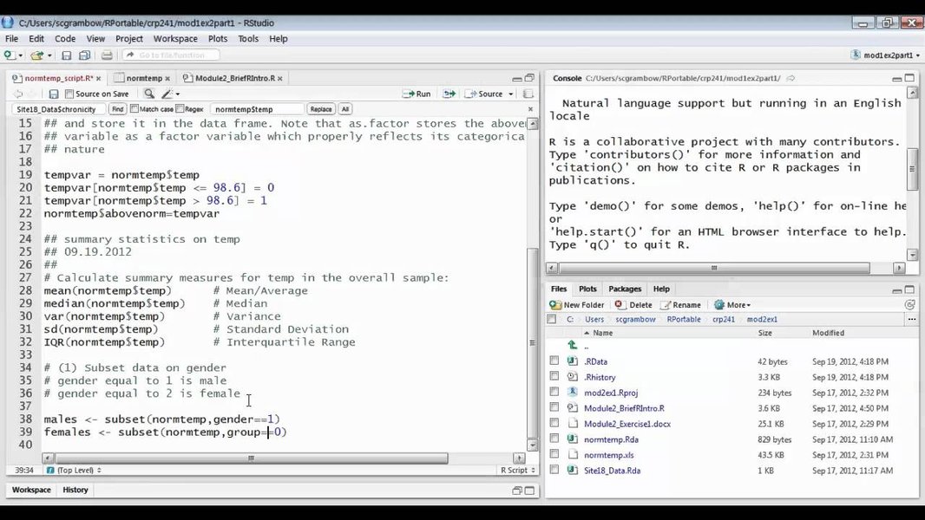Image resolution: width=925 pixels, height=520 pixels.
Task: Open the Source options dropdown arrow
Action: tap(511, 94)
